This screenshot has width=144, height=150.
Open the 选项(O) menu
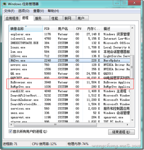click(x=24, y=11)
